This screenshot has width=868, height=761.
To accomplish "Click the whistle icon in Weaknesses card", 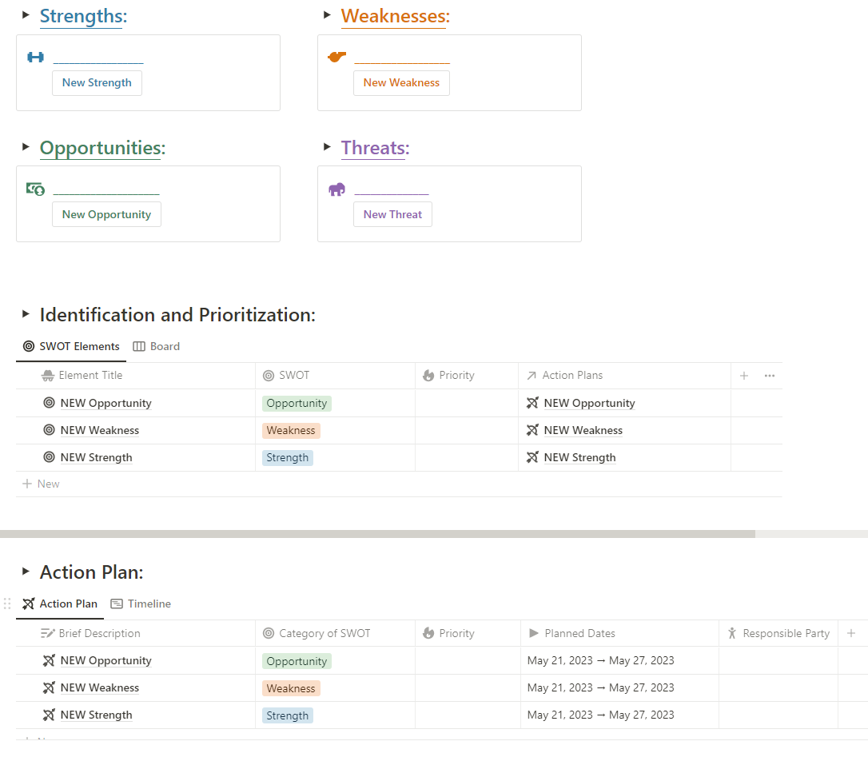I will 337,58.
